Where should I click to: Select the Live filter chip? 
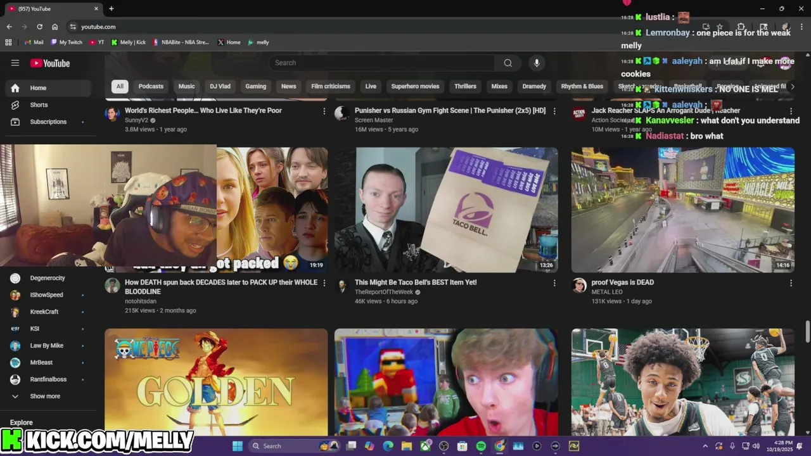(371, 86)
